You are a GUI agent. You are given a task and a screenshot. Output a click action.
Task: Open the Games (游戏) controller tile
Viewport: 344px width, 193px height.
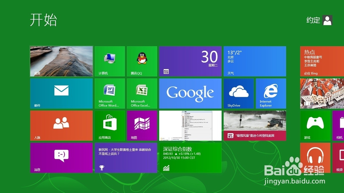point(315,126)
